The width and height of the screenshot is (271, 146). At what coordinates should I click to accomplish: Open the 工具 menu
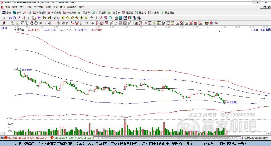click(x=55, y=7)
